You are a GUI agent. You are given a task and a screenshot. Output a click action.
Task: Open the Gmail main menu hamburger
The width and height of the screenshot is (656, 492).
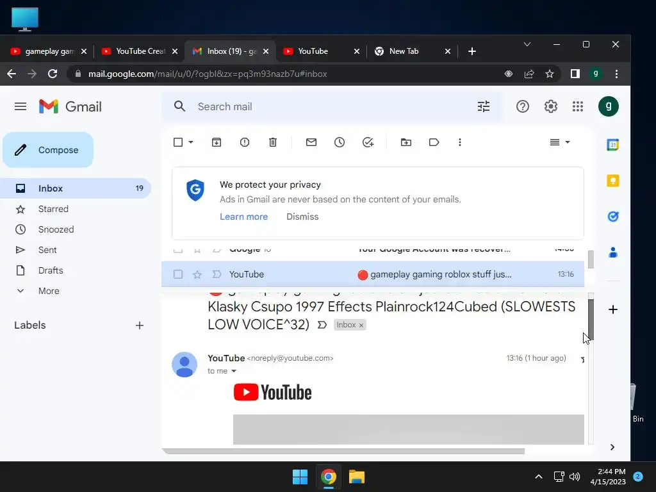tap(20, 106)
